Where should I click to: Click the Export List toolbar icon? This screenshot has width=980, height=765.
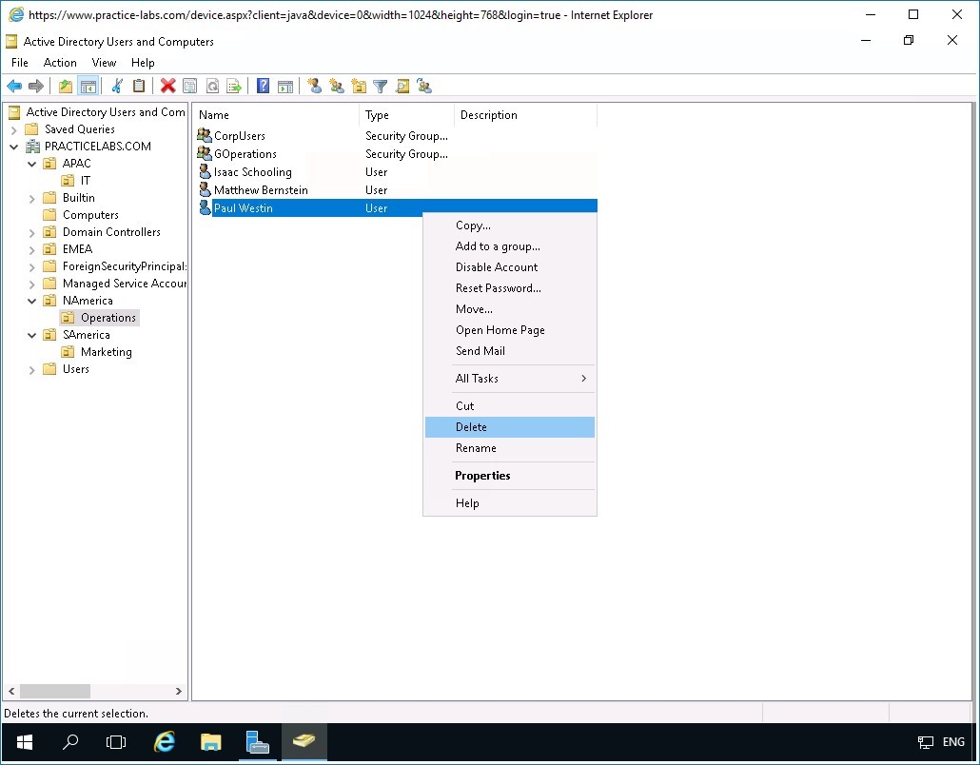[x=234, y=86]
